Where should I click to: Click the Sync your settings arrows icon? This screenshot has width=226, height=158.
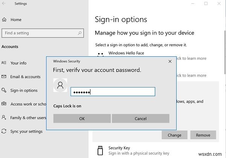click(4, 131)
